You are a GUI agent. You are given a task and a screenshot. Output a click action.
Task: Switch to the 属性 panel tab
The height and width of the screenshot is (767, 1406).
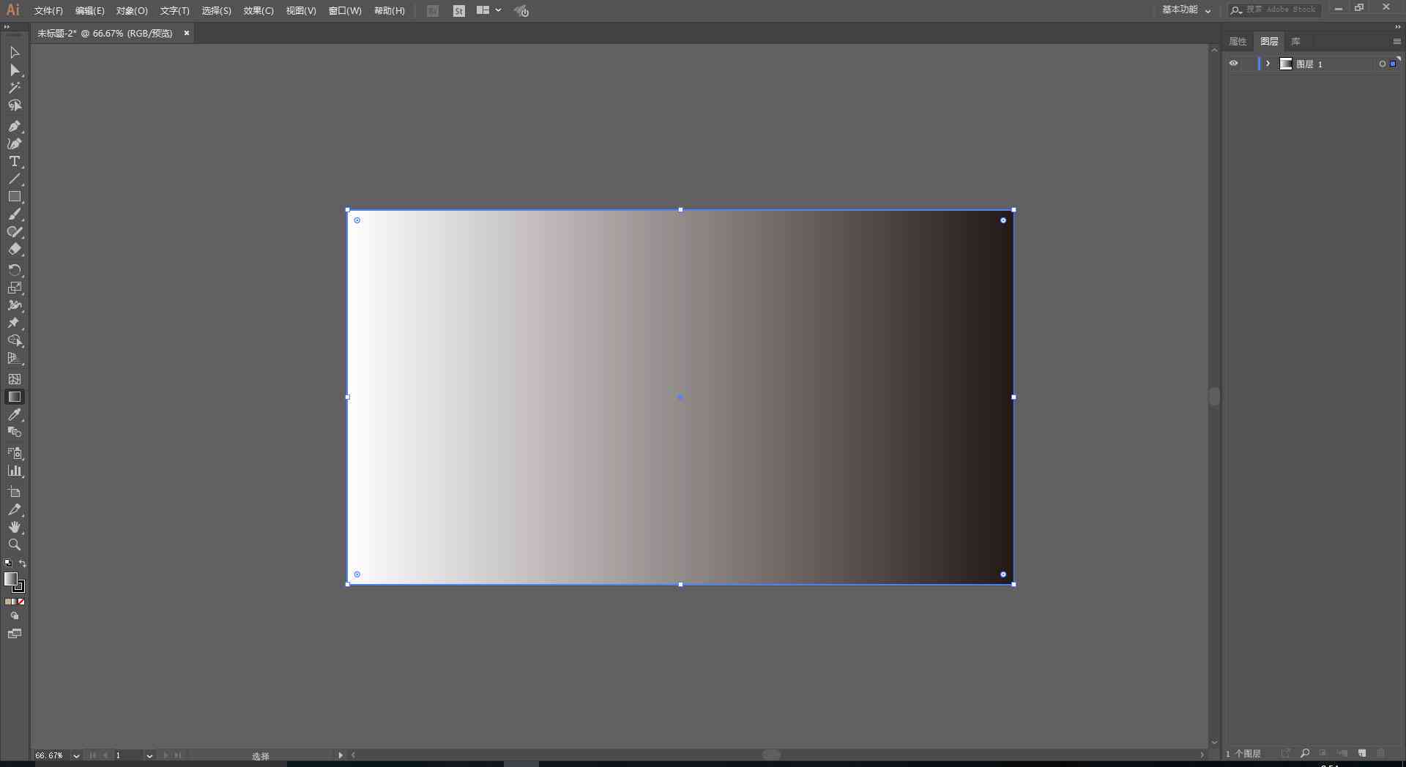1238,41
